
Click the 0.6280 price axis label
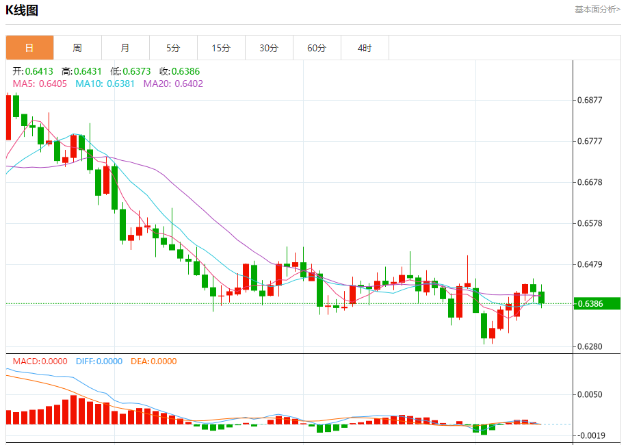click(x=590, y=347)
